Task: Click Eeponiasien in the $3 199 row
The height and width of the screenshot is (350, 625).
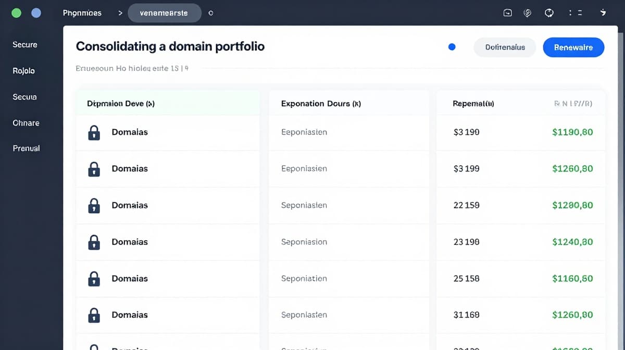Action: click(304, 169)
